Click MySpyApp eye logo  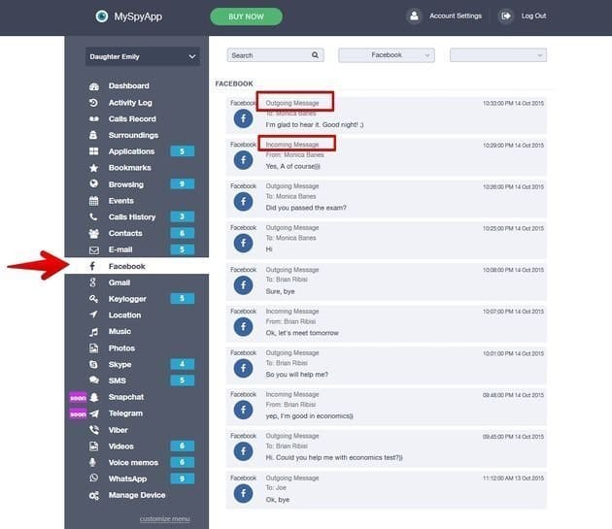coord(102,16)
